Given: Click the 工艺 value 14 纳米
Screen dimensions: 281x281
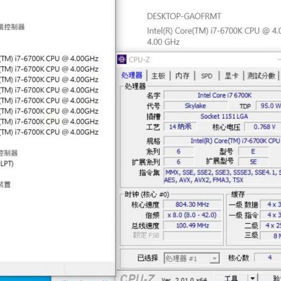Looking at the screenshot, I should point(180,126).
